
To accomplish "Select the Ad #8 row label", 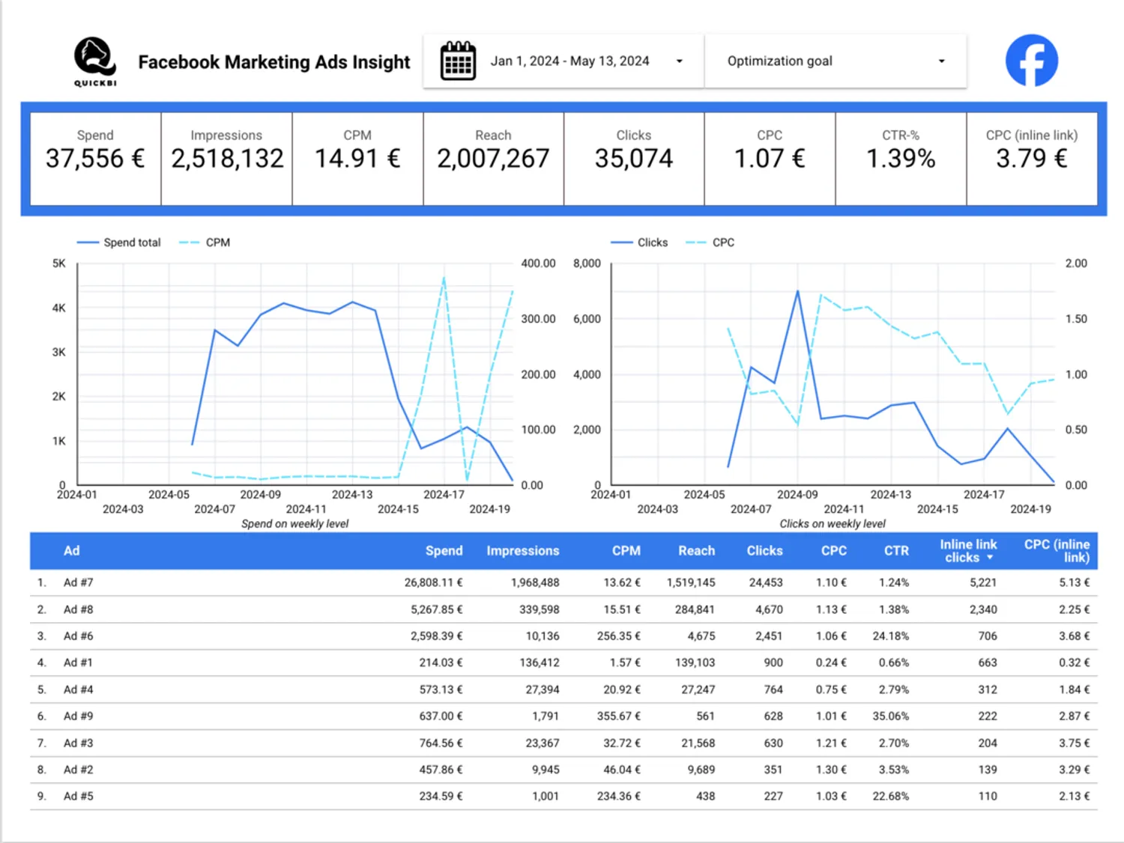I will (78, 609).
